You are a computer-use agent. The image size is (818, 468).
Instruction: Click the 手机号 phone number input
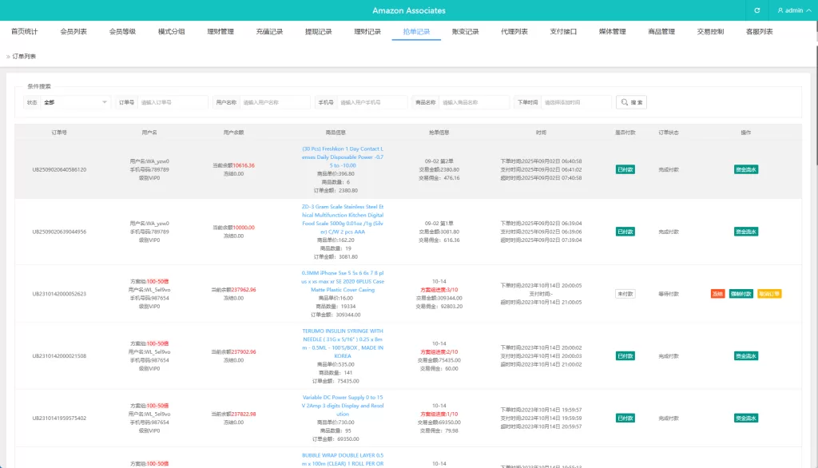pos(372,102)
